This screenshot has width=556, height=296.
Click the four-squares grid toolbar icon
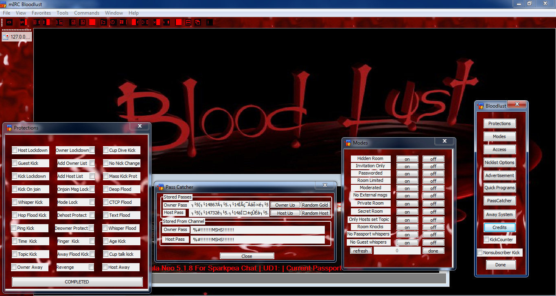click(123, 22)
